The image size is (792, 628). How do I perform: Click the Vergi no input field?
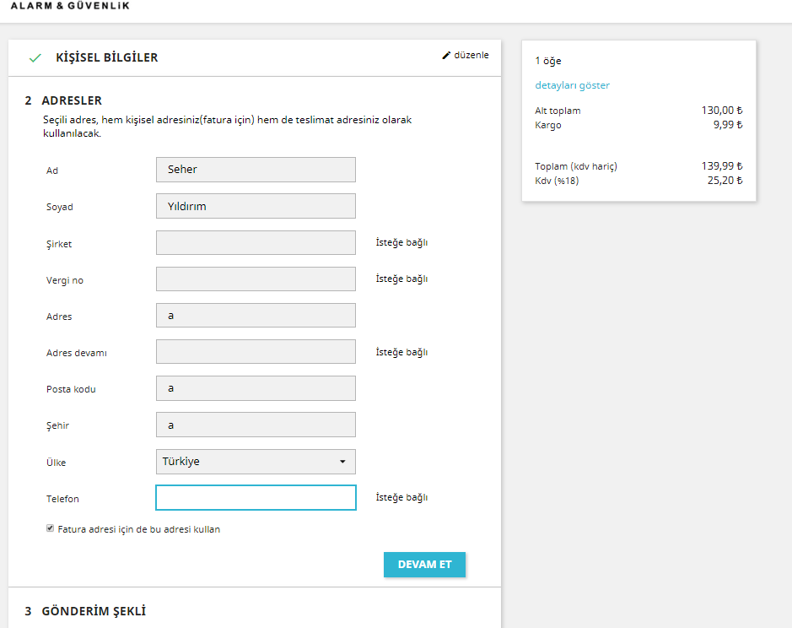click(x=256, y=279)
